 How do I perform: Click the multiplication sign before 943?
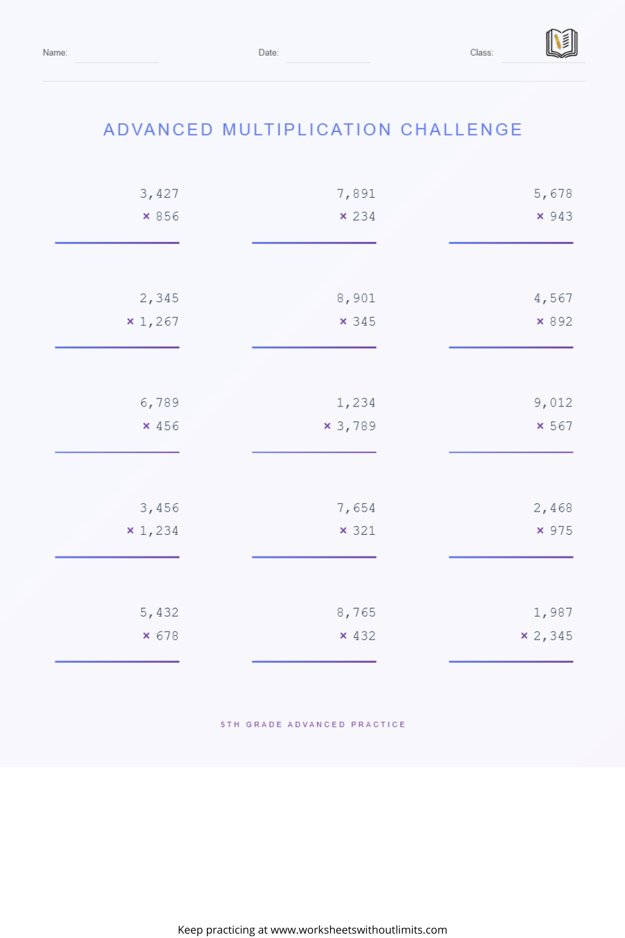coord(540,216)
